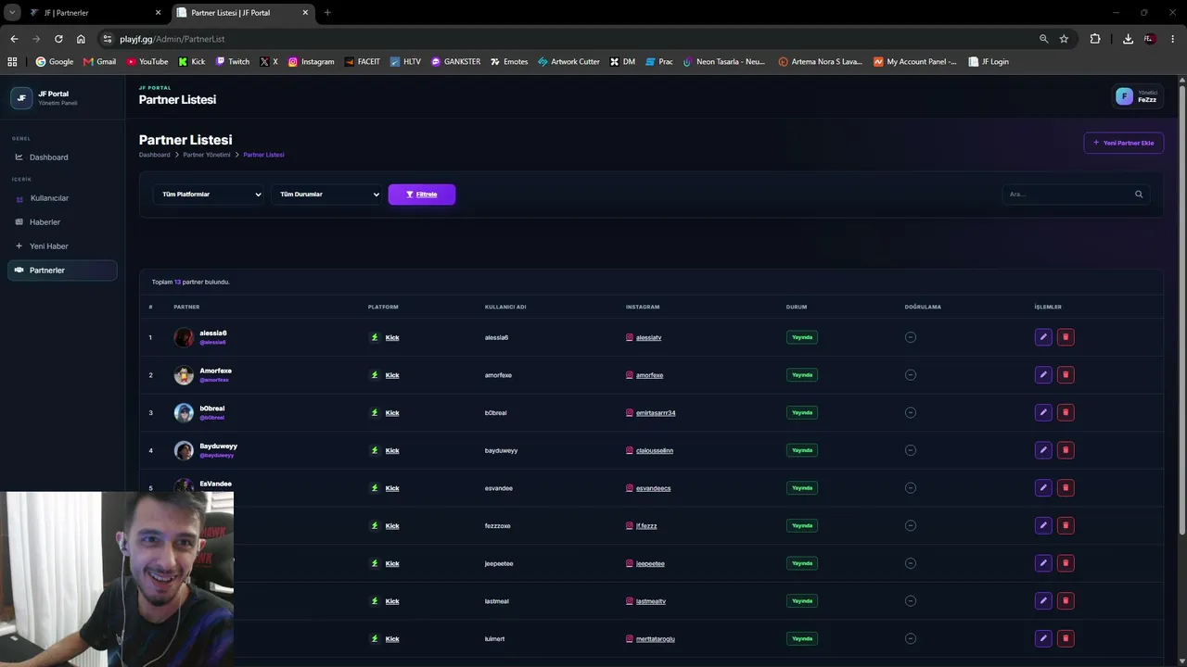
Task: Open the browser tab search dropdown
Action: (12, 12)
